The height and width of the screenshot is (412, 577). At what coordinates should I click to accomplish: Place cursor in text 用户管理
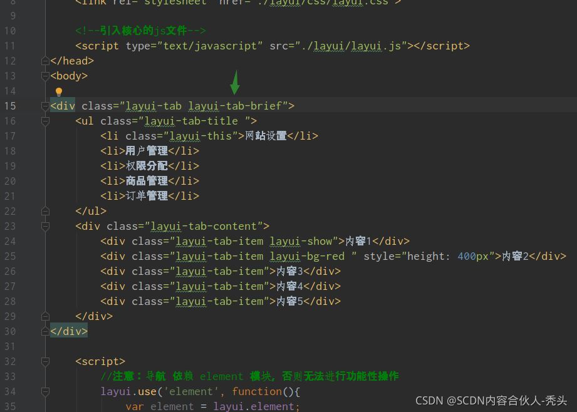147,151
